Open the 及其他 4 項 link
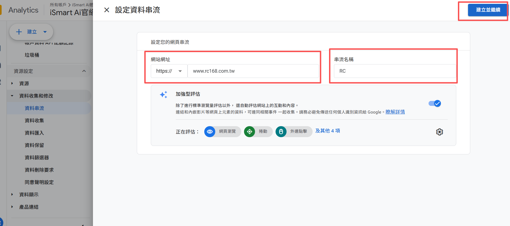 (327, 131)
